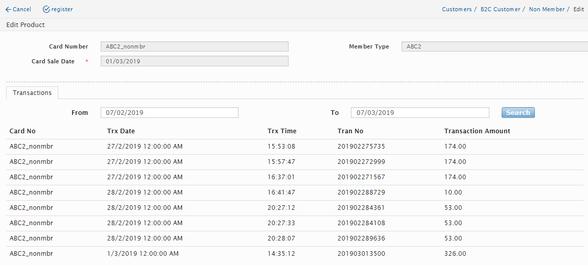Viewport: 588px width, 265px height.
Task: Sort by Card No column header
Action: (x=22, y=131)
